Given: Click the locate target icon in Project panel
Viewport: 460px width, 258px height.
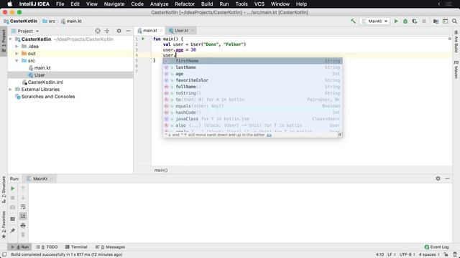Looking at the screenshot, I should tap(98, 31).
